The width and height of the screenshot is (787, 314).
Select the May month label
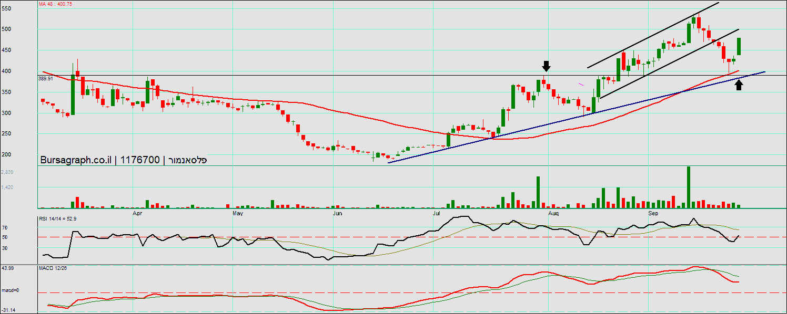pyautogui.click(x=238, y=214)
